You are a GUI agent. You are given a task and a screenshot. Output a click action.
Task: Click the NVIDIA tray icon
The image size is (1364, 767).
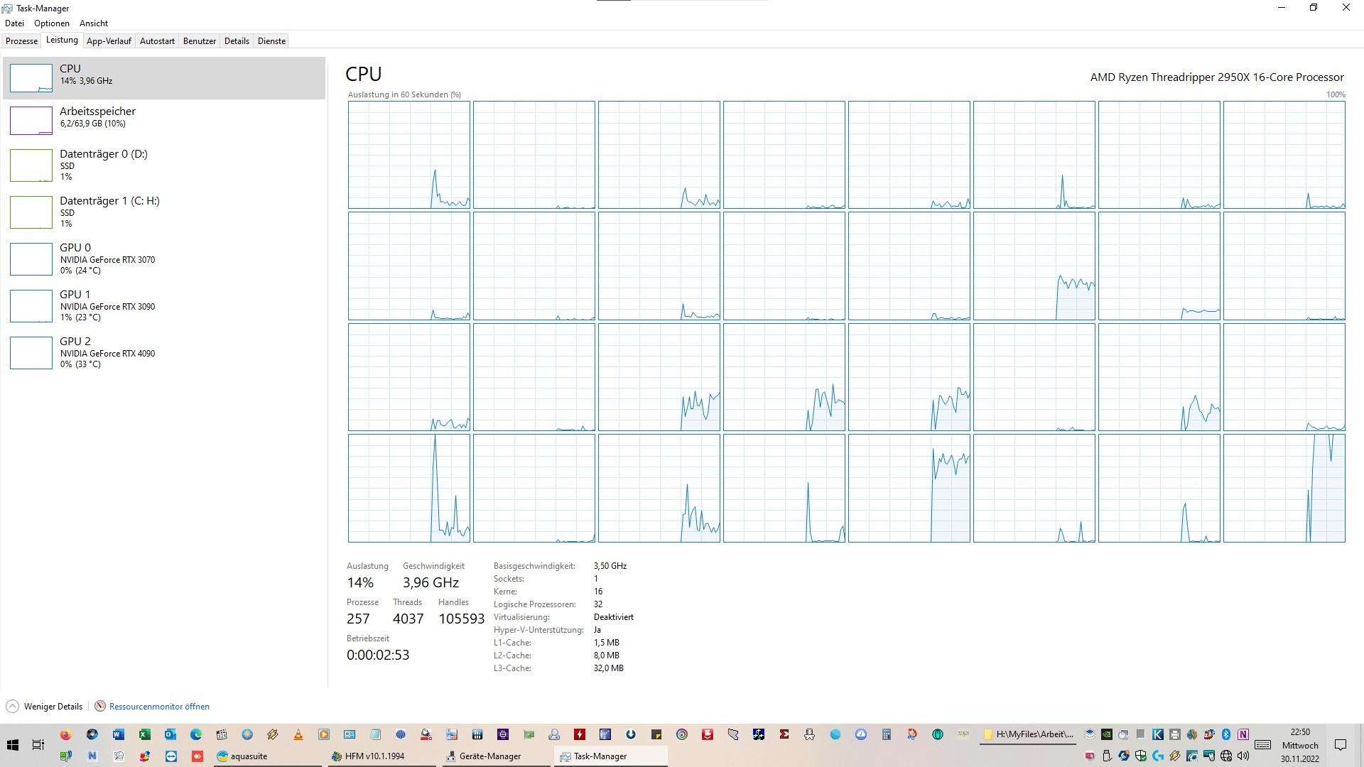tap(1106, 734)
